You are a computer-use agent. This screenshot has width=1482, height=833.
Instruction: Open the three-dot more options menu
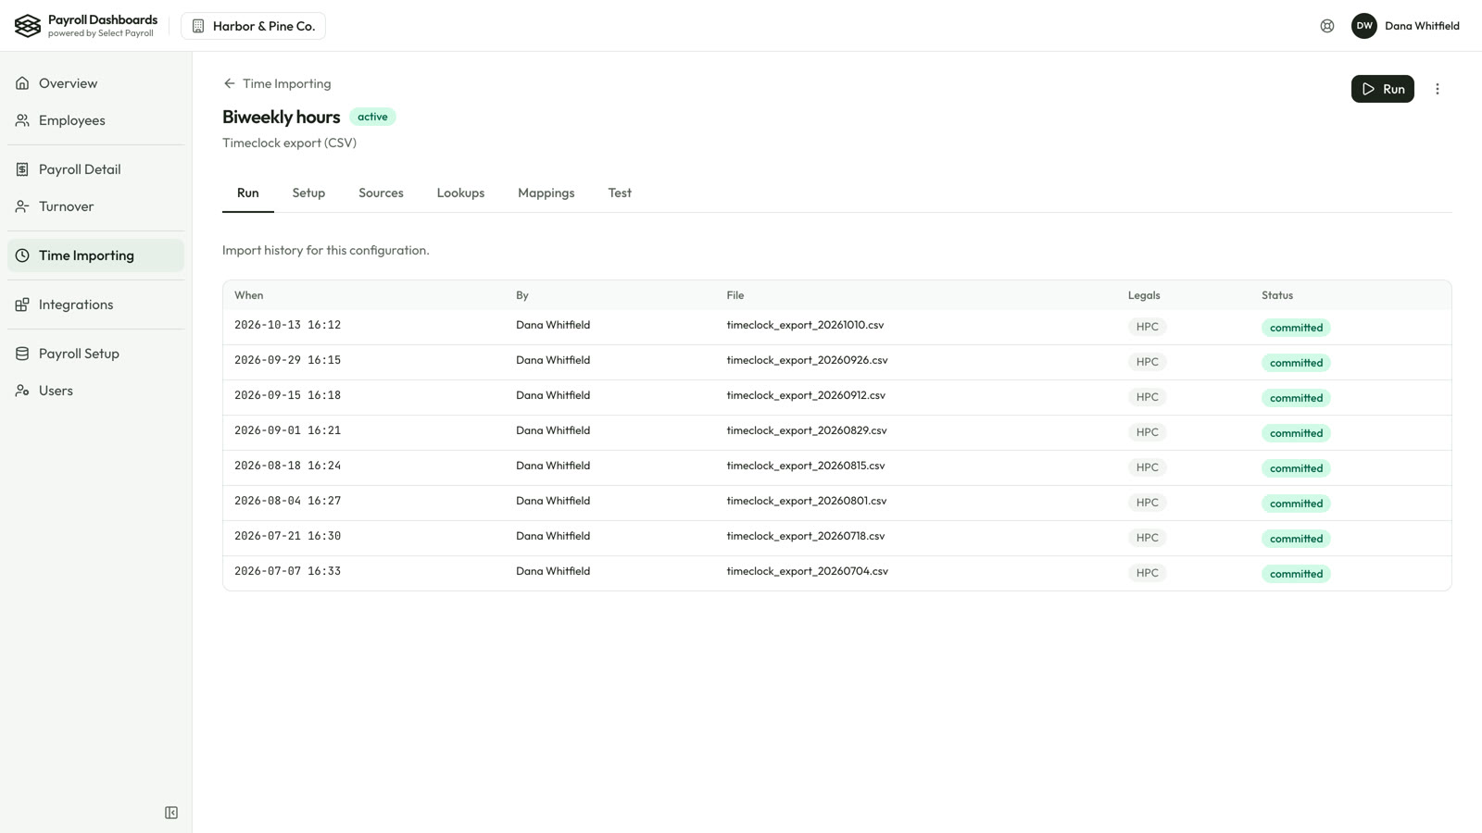(x=1438, y=89)
